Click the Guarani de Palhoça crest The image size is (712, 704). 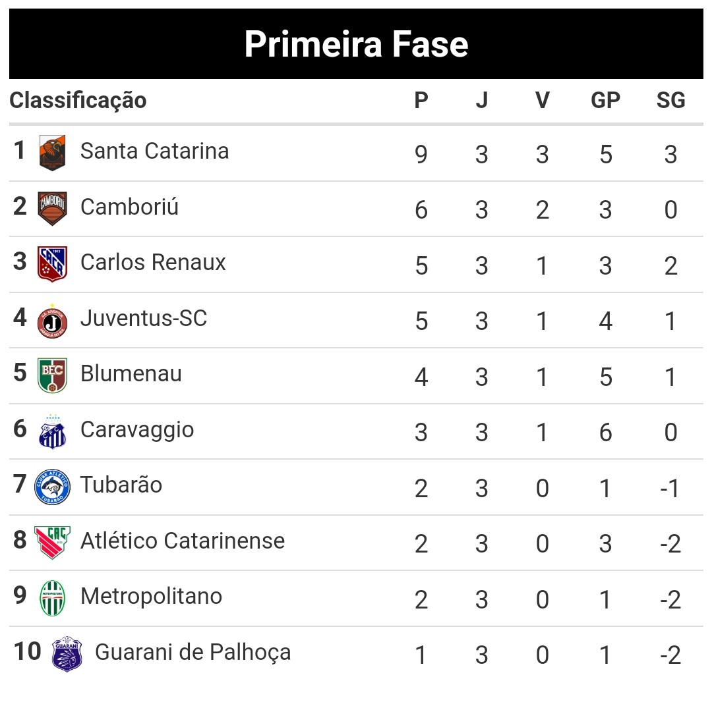(x=67, y=653)
